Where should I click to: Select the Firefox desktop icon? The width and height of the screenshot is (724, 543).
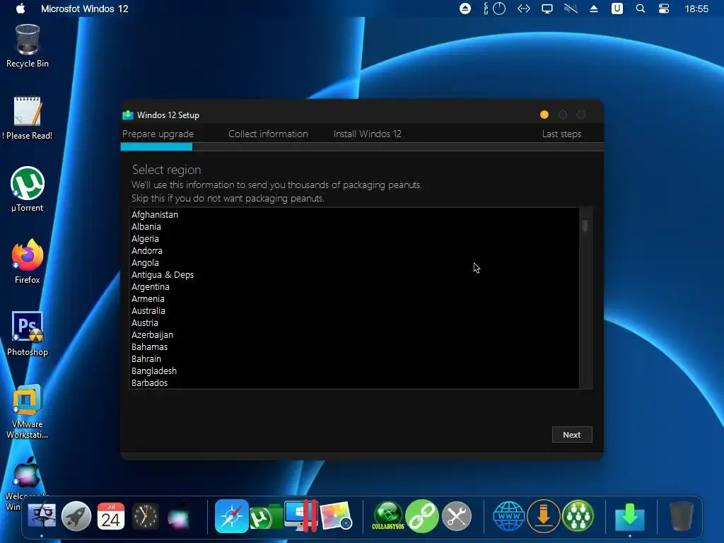28,262
